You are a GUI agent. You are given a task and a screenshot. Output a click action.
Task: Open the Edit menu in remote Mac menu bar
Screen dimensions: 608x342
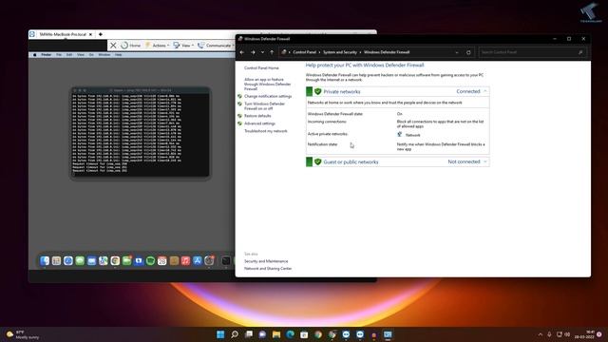tap(69, 55)
